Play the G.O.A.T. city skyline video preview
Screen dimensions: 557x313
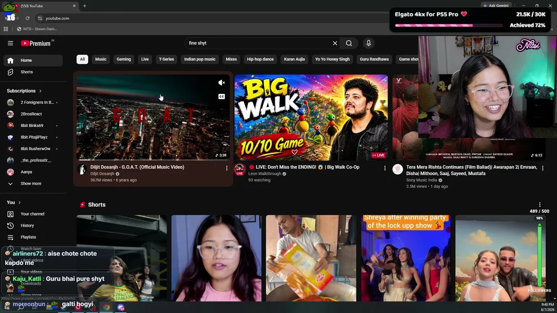click(153, 117)
